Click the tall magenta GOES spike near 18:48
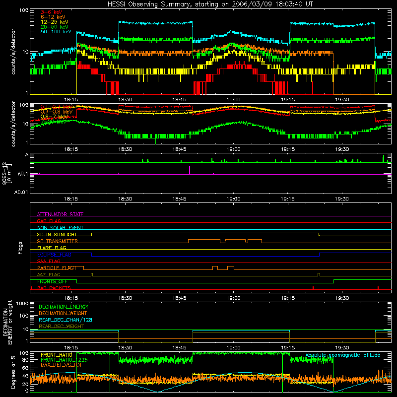Viewport: 397px width, 397px height. click(x=190, y=170)
